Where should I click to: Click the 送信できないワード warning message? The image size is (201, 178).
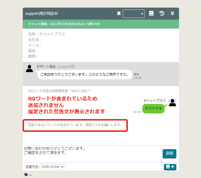75,125
